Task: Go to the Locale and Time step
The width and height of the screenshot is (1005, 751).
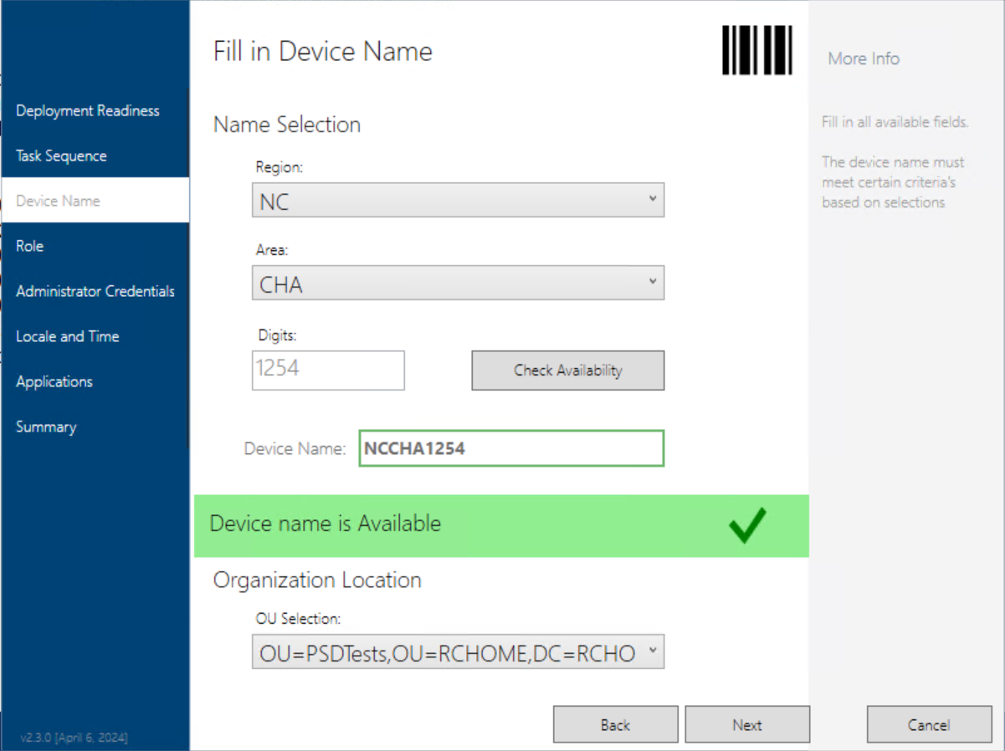Action: (x=95, y=336)
